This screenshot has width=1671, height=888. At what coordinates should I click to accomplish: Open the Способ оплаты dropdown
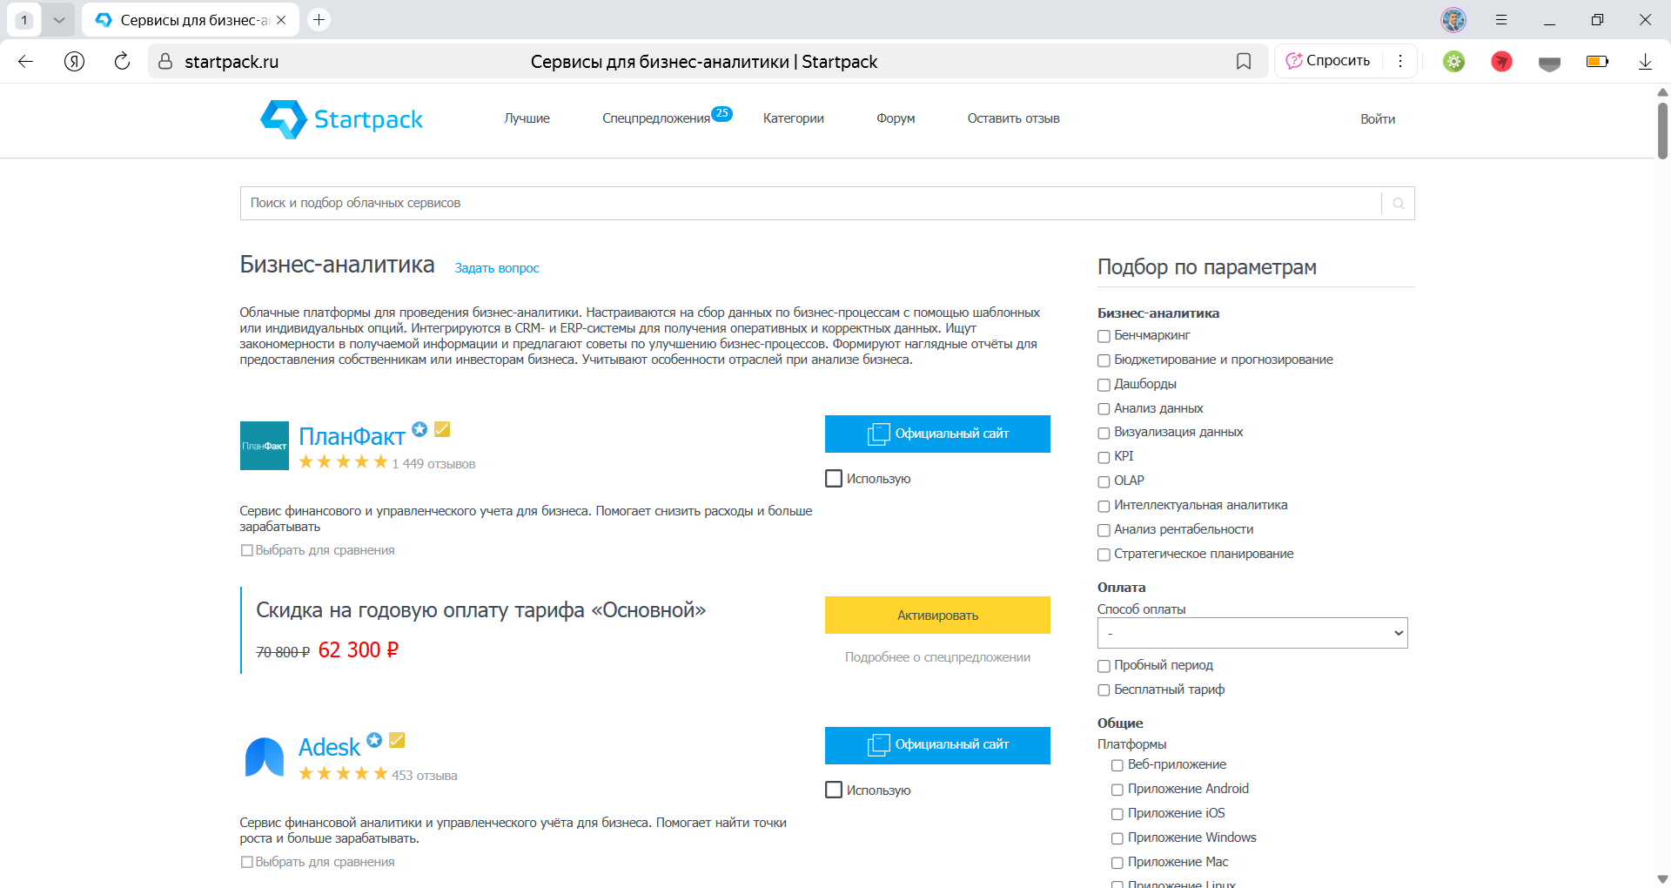pyautogui.click(x=1252, y=633)
